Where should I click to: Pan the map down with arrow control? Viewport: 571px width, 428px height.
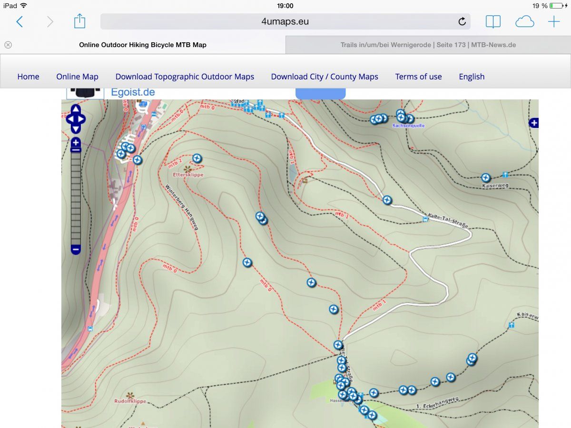76,128
